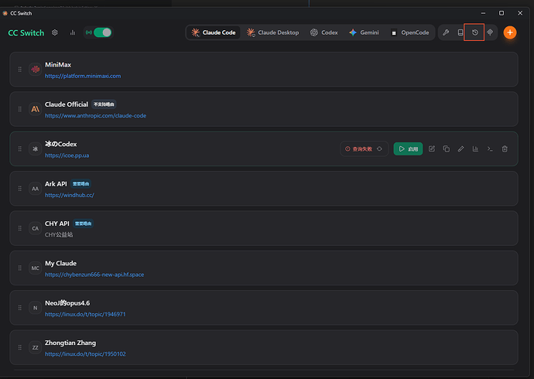Viewport: 534px width, 379px height.
Task: Duplicate the 冰のCodex provider with copy icon
Action: tap(447, 149)
